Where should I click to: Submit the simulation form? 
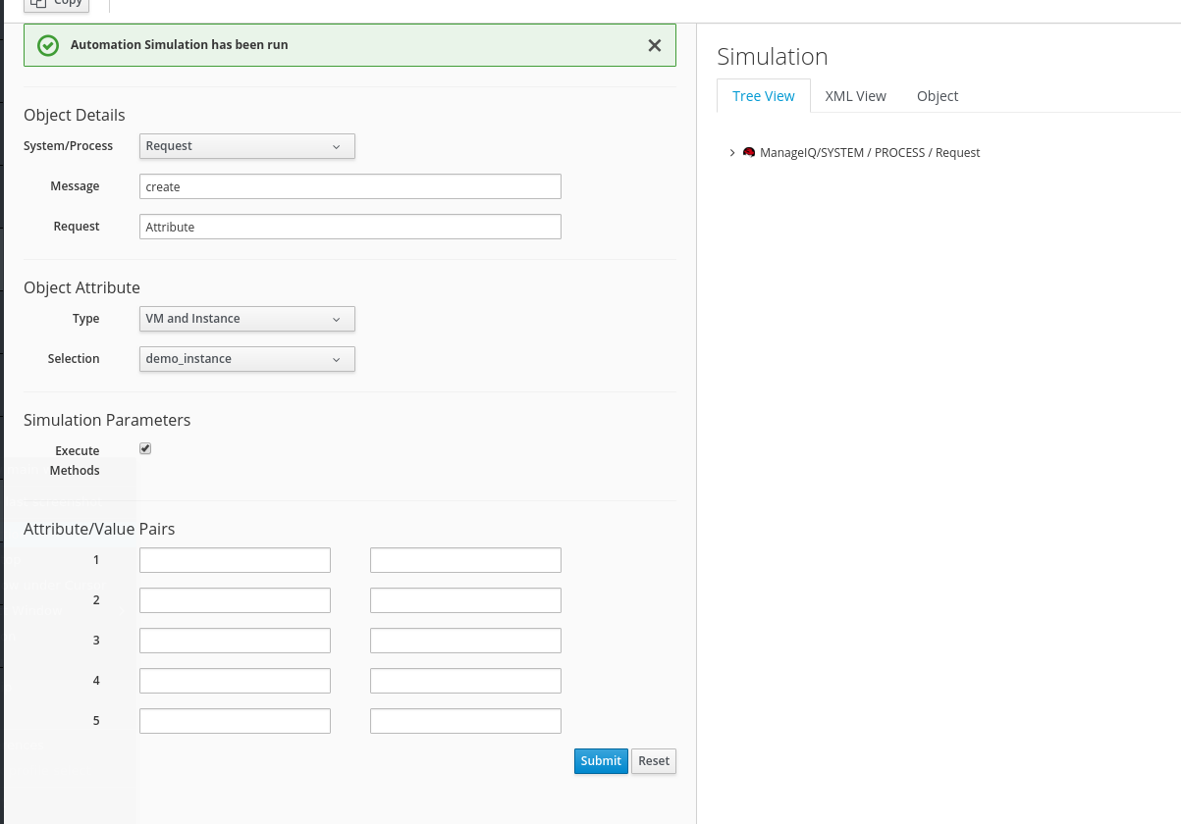601,760
